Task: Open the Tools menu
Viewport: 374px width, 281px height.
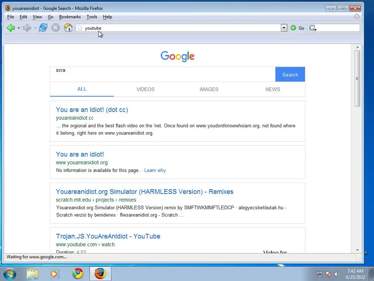Action: 92,17
